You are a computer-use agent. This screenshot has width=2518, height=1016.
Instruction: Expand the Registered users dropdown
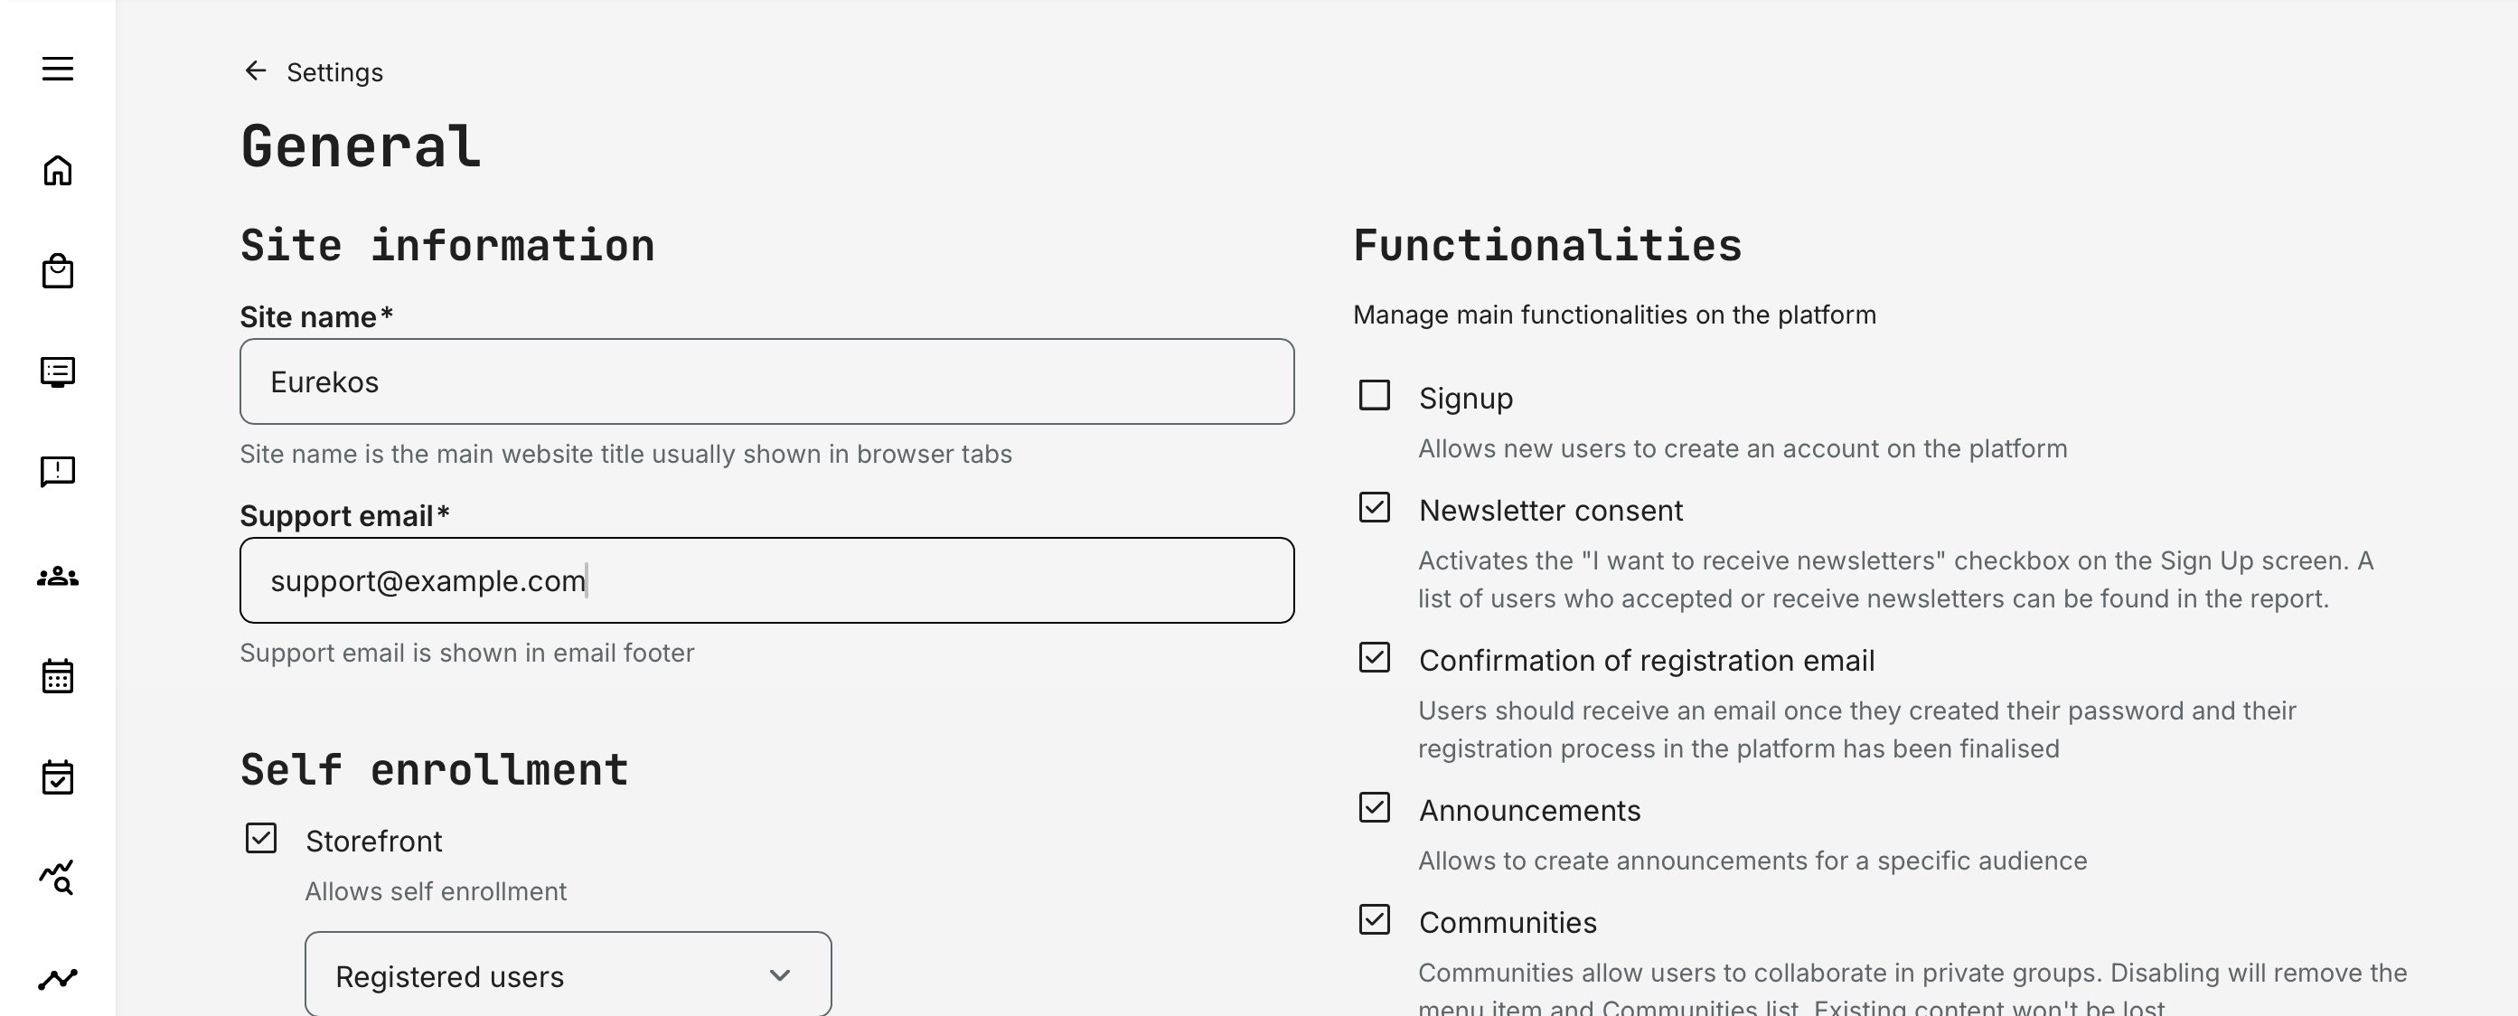[568, 975]
